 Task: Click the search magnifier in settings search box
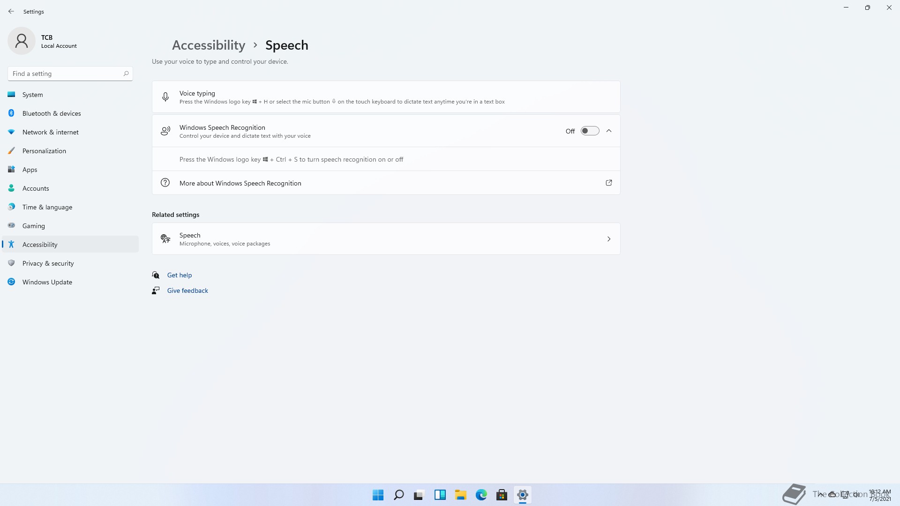point(126,74)
